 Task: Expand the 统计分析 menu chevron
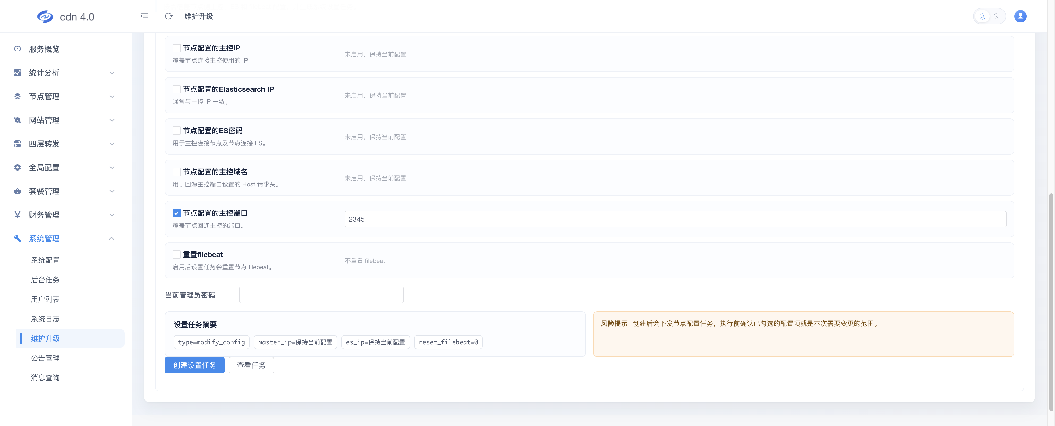(112, 73)
